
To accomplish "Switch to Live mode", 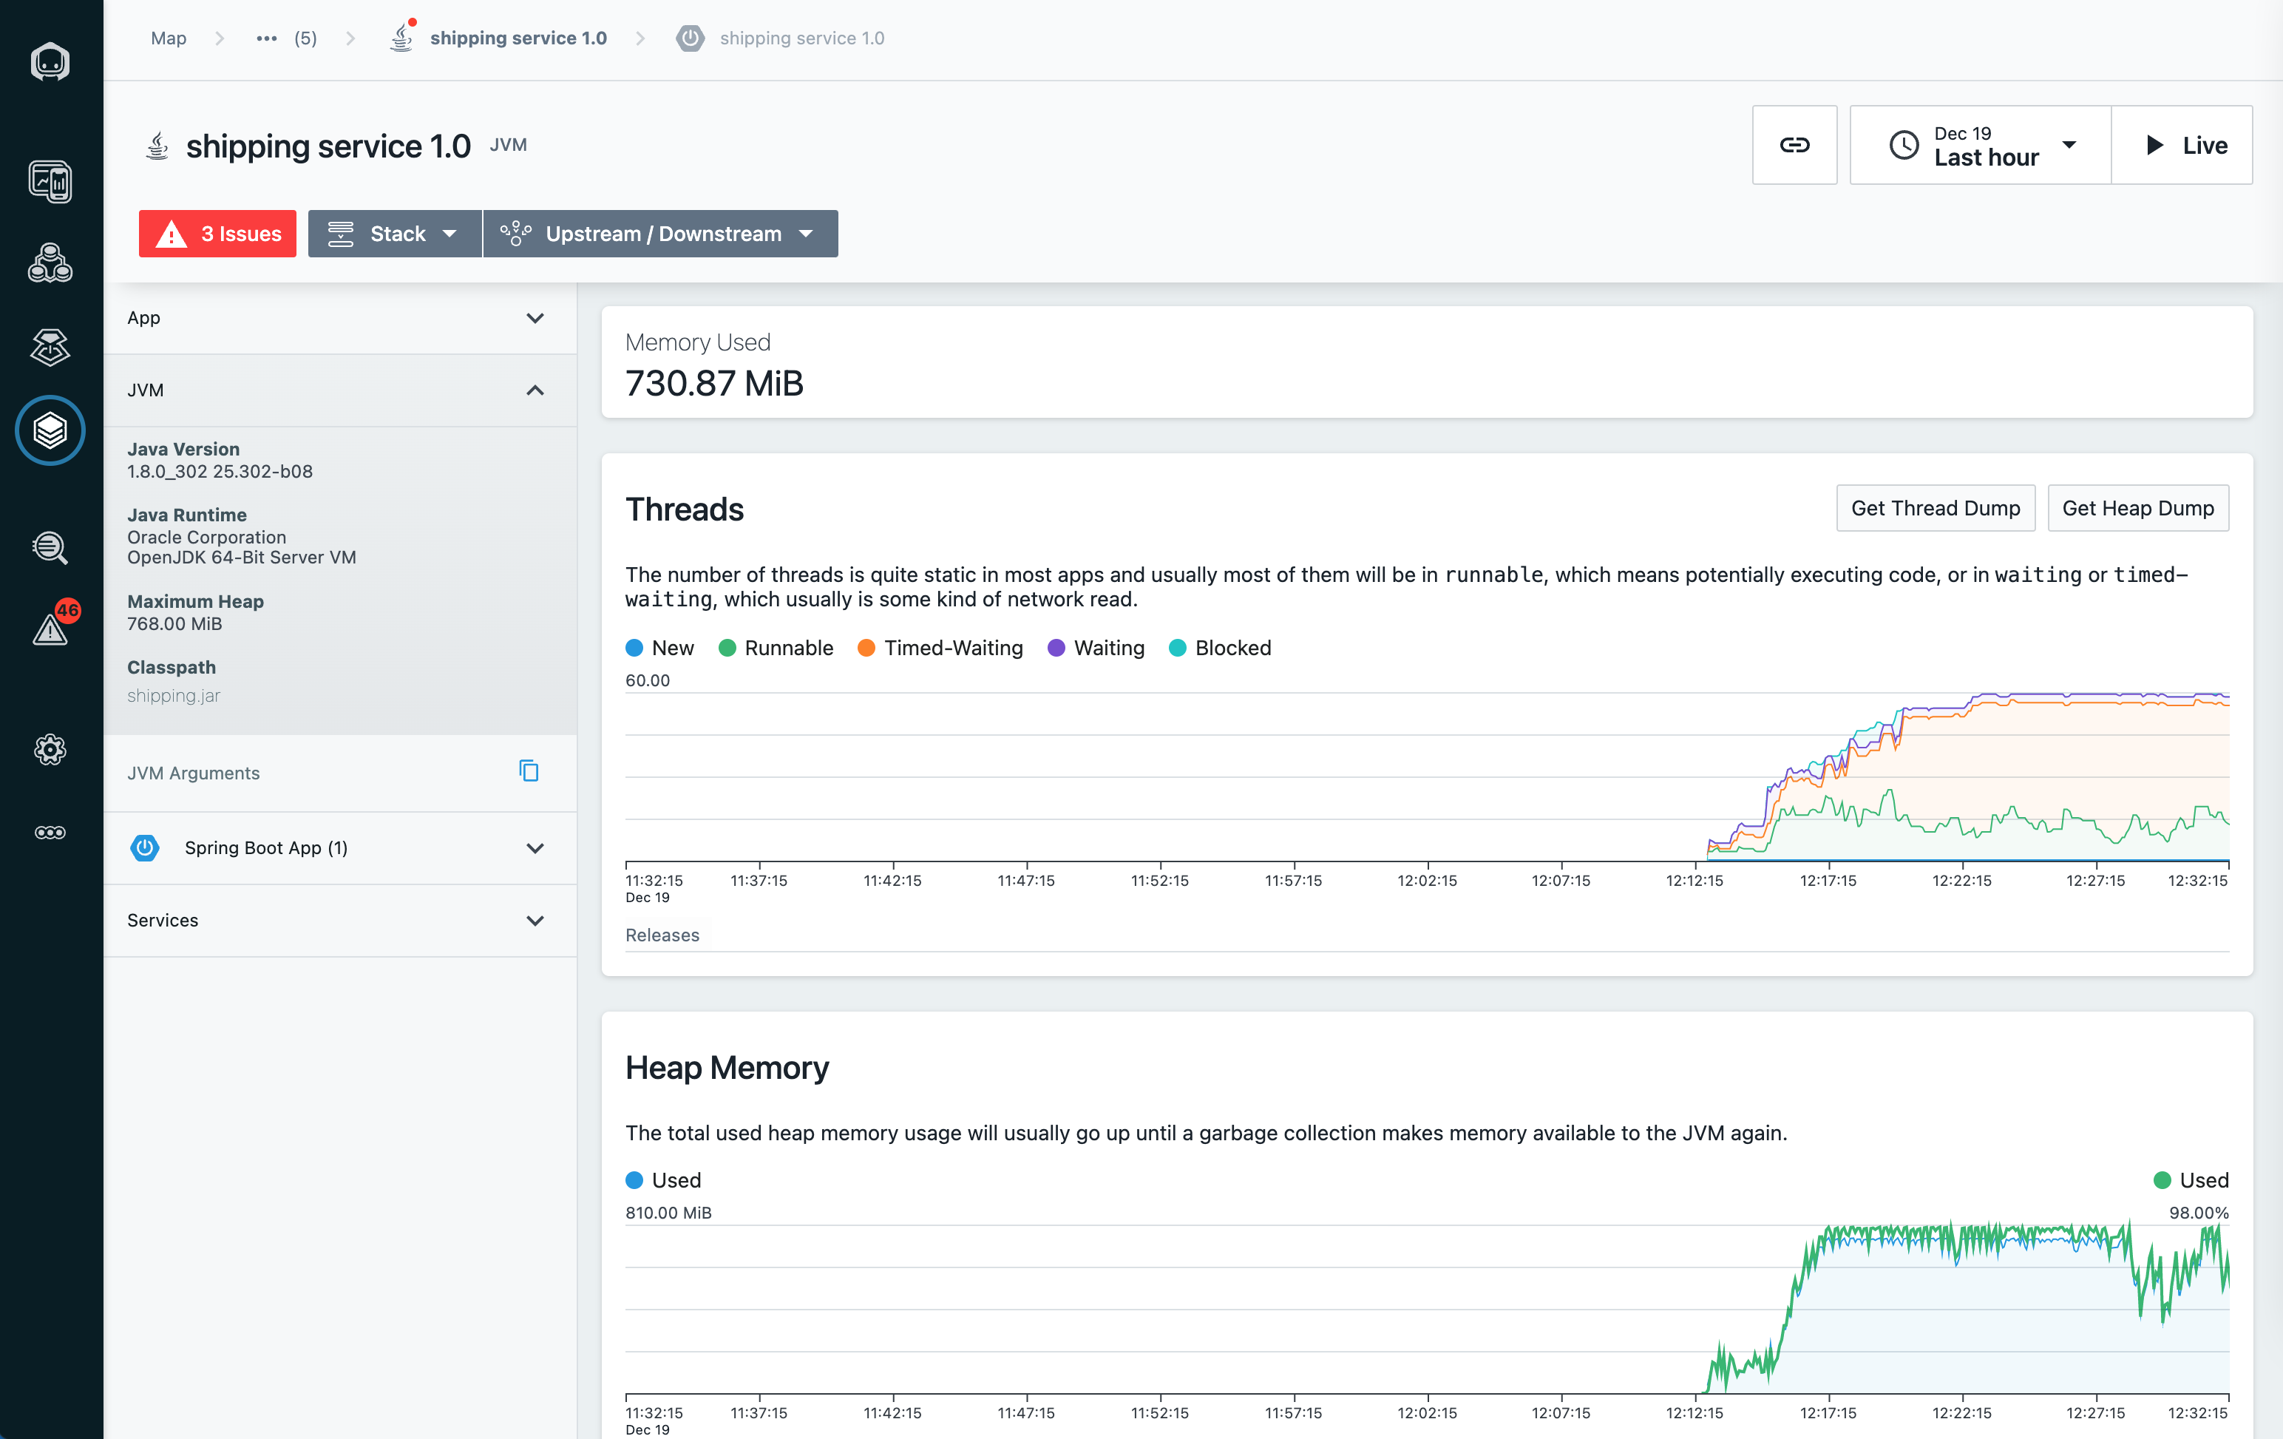I will pyautogui.click(x=2182, y=145).
